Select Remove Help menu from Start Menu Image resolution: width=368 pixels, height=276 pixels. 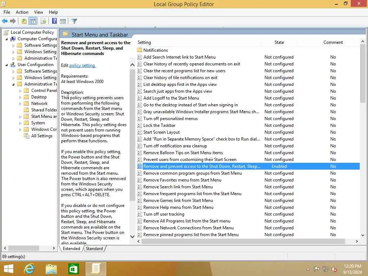[x=178, y=207]
